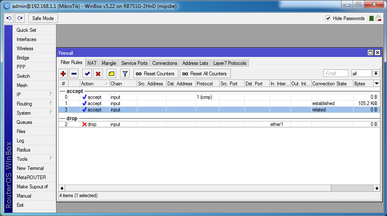Image resolution: width=387 pixels, height=216 pixels.
Task: Click accept checkmark icon in rule 0
Action: click(x=85, y=97)
